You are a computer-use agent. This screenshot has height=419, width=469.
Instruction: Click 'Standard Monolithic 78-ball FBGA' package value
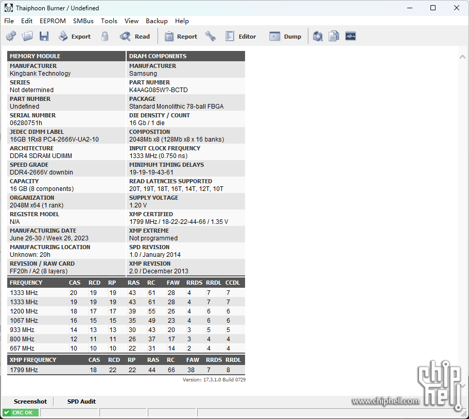point(177,107)
